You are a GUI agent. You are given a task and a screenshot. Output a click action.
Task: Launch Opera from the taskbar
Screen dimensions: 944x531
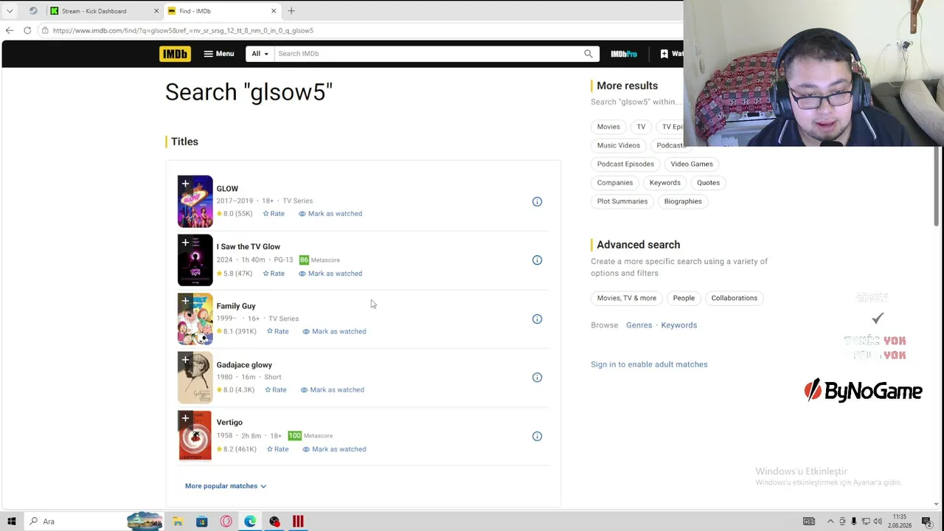pyautogui.click(x=226, y=521)
